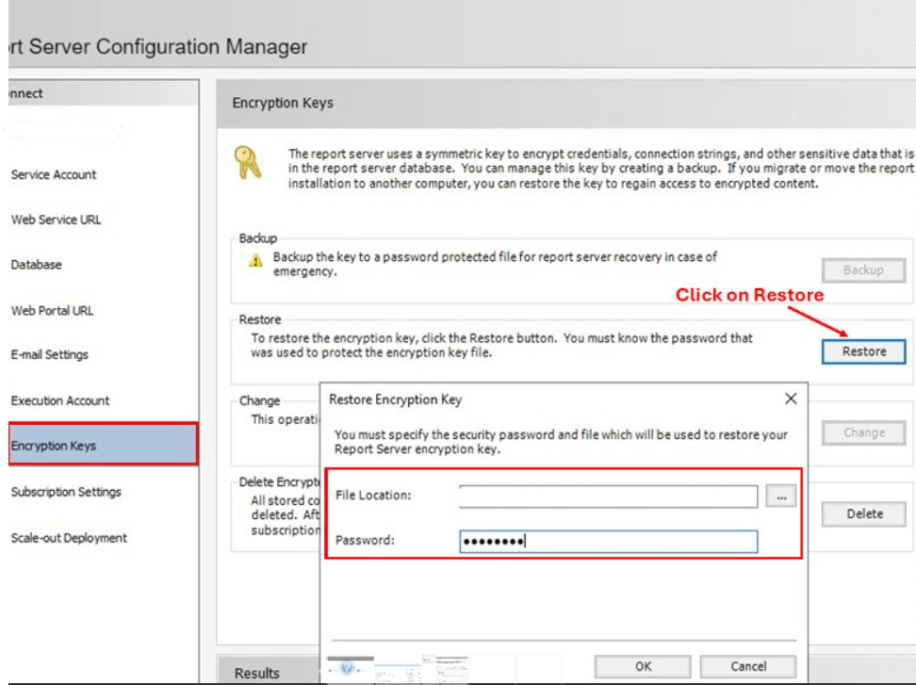916x685 pixels.
Task: Open the Web Service URL page
Action: 57,220
